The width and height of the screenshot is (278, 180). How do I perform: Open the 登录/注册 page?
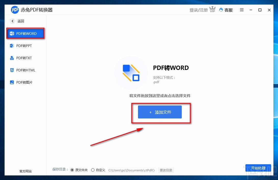click(198, 10)
